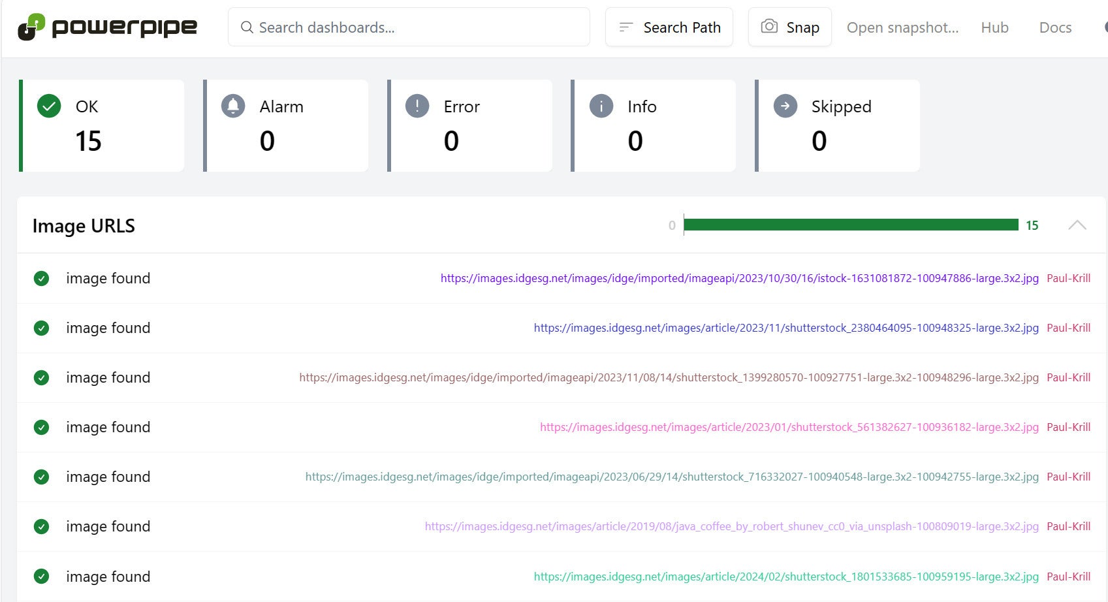This screenshot has width=1108, height=602.
Task: Click the Powerpipe logo icon
Action: pos(31,27)
